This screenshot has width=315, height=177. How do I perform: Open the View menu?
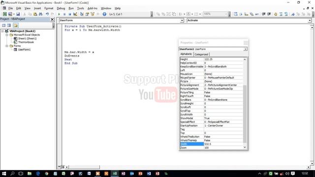[28, 8]
